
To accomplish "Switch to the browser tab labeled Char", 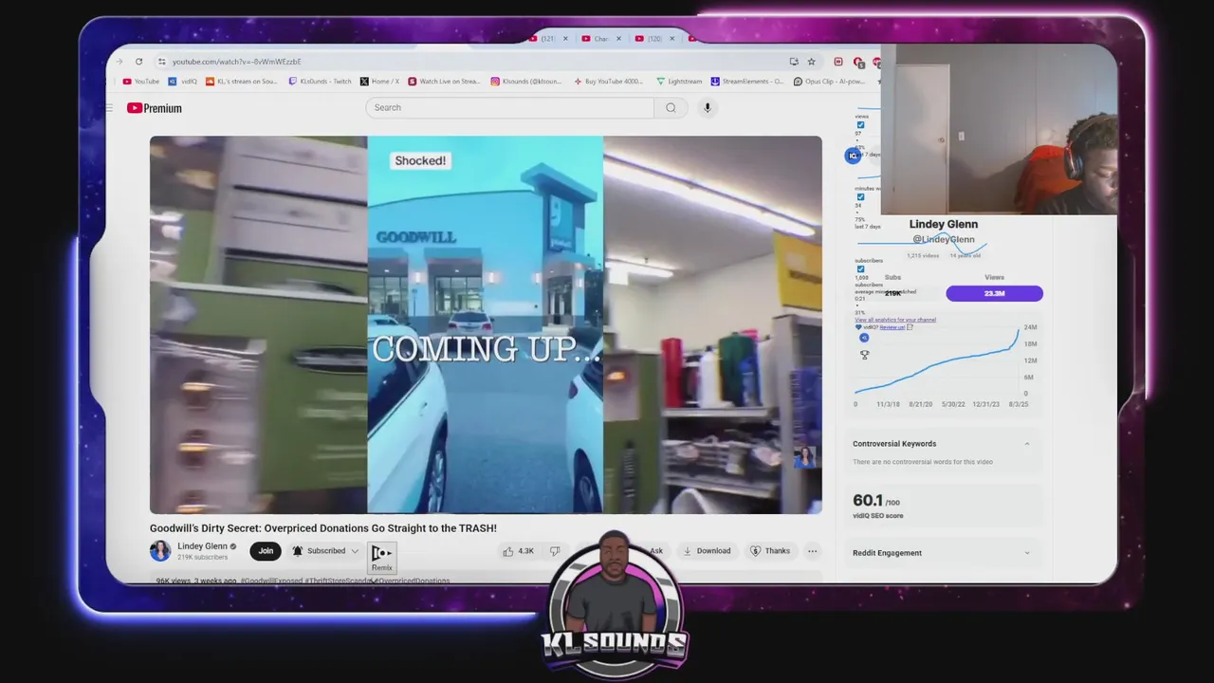I will tap(597, 39).
